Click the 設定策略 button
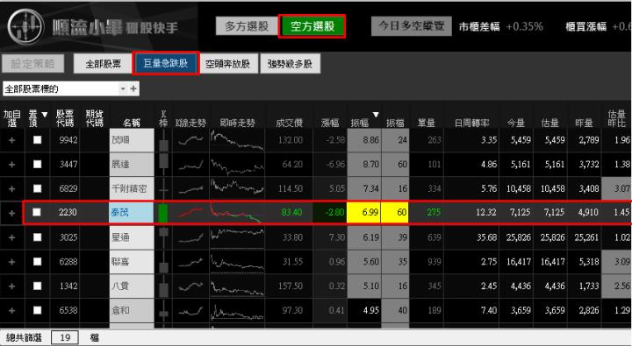 [x=32, y=64]
